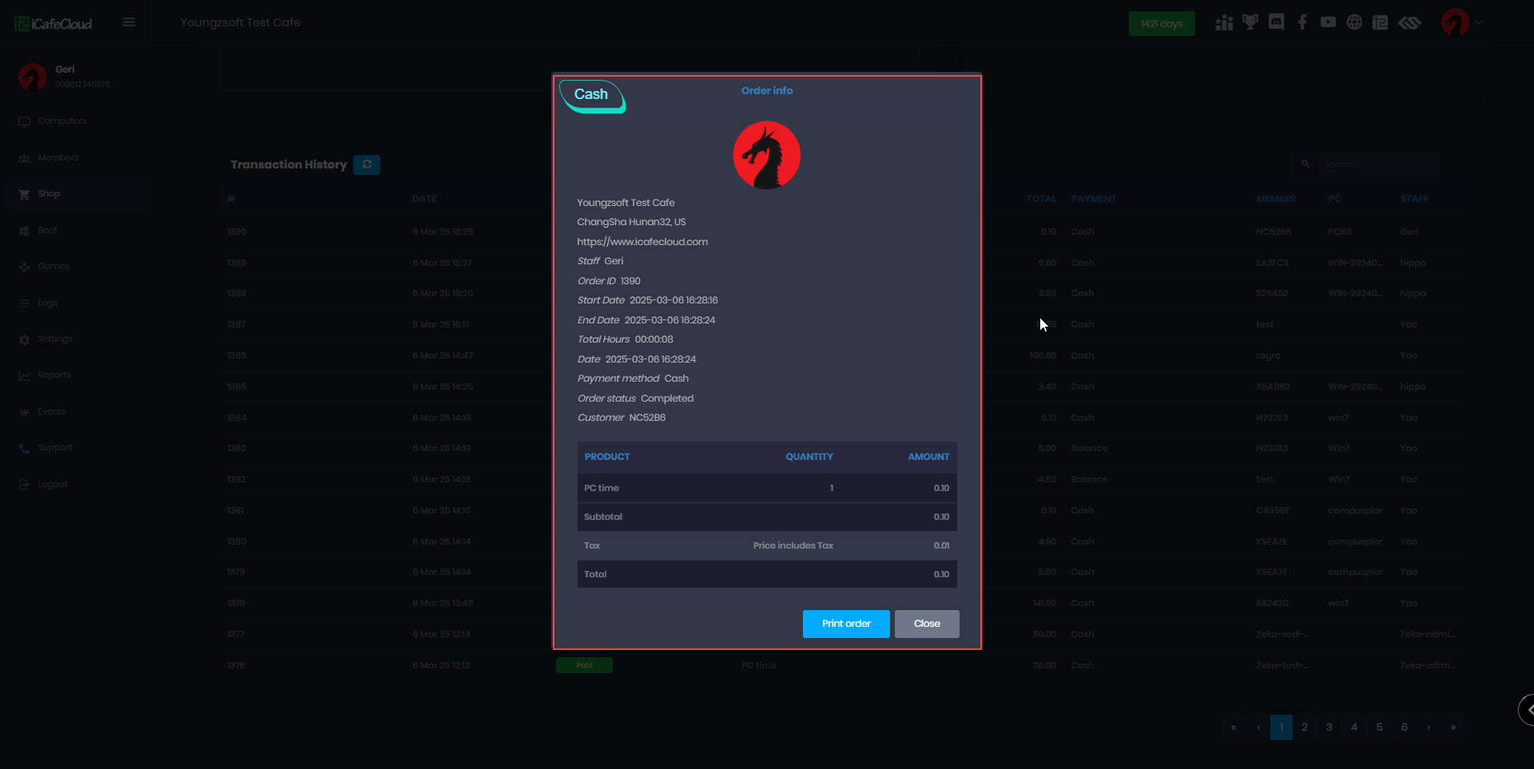Click the 1421 days license button
The image size is (1534, 769).
[x=1162, y=24]
